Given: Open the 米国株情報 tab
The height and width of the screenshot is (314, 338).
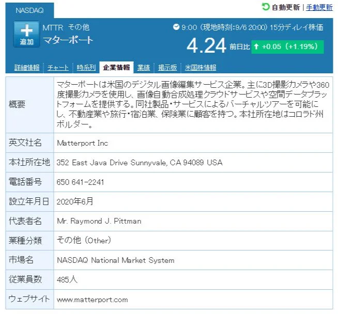Looking at the screenshot, I should [x=201, y=68].
